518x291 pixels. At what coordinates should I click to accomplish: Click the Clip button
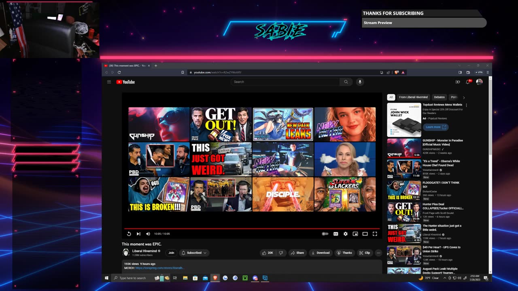click(x=365, y=253)
